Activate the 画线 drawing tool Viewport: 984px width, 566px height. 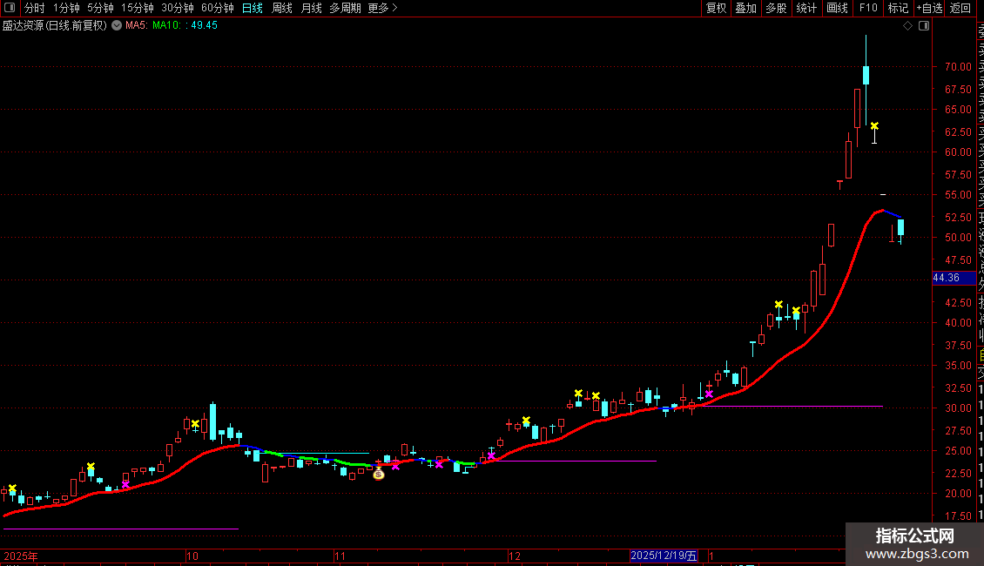click(x=837, y=8)
